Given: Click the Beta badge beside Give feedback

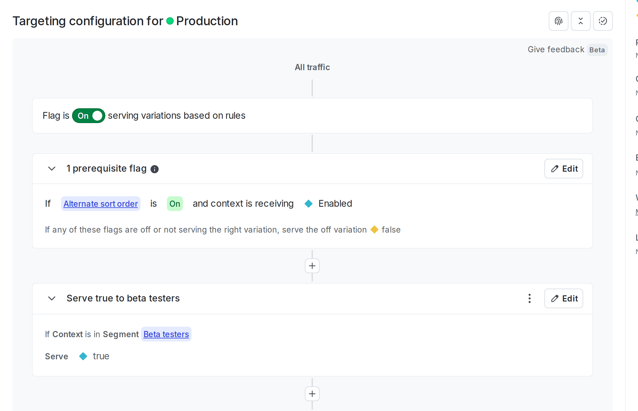Looking at the screenshot, I should tap(597, 50).
